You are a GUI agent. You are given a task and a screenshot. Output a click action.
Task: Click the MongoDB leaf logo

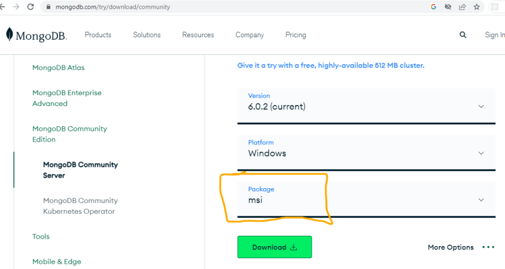pyautogui.click(x=36, y=35)
